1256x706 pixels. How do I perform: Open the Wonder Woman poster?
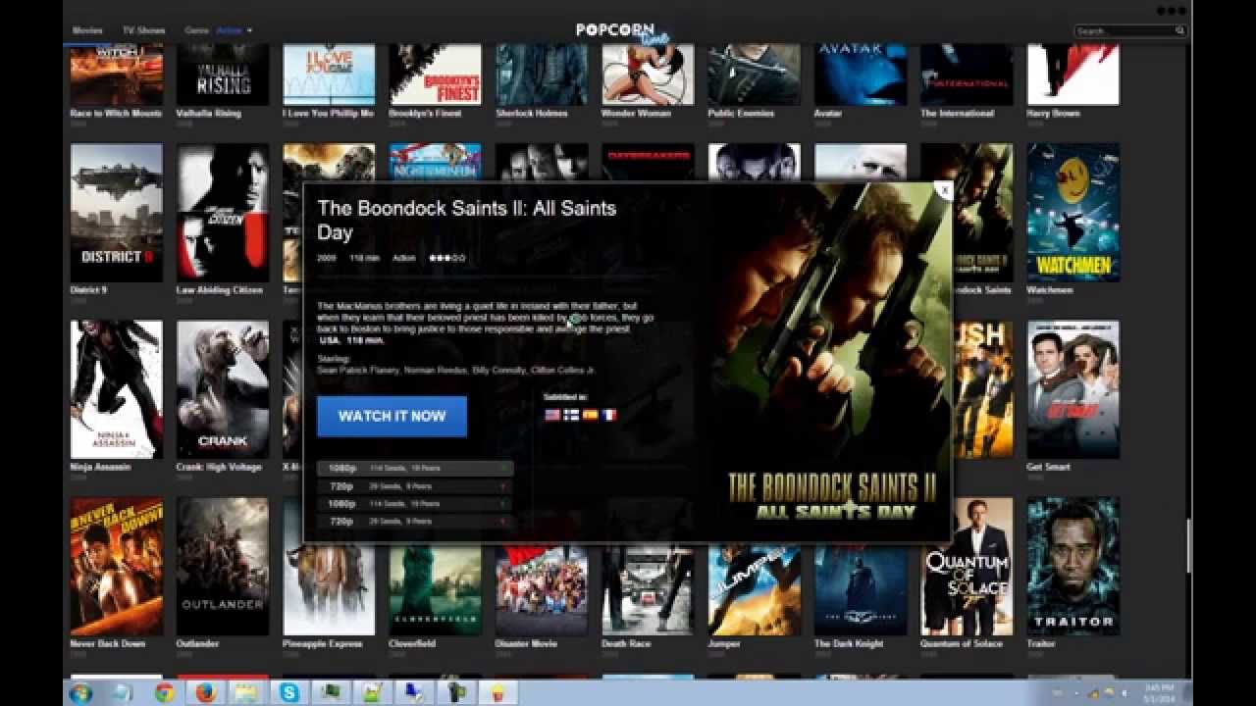point(648,75)
